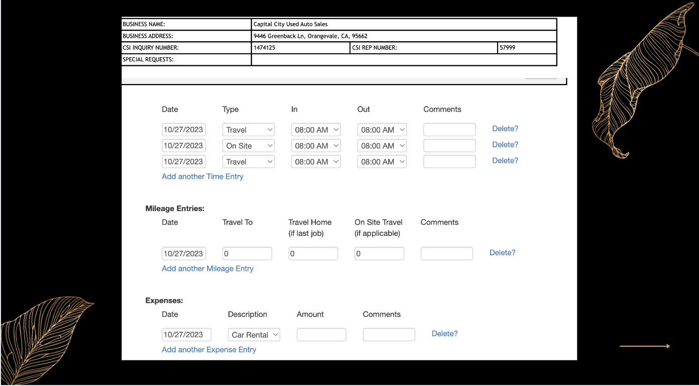Focus the date field in the On Site row
This screenshot has width=699, height=386.
click(184, 146)
